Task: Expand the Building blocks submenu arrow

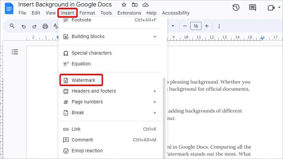Action: pos(155,37)
